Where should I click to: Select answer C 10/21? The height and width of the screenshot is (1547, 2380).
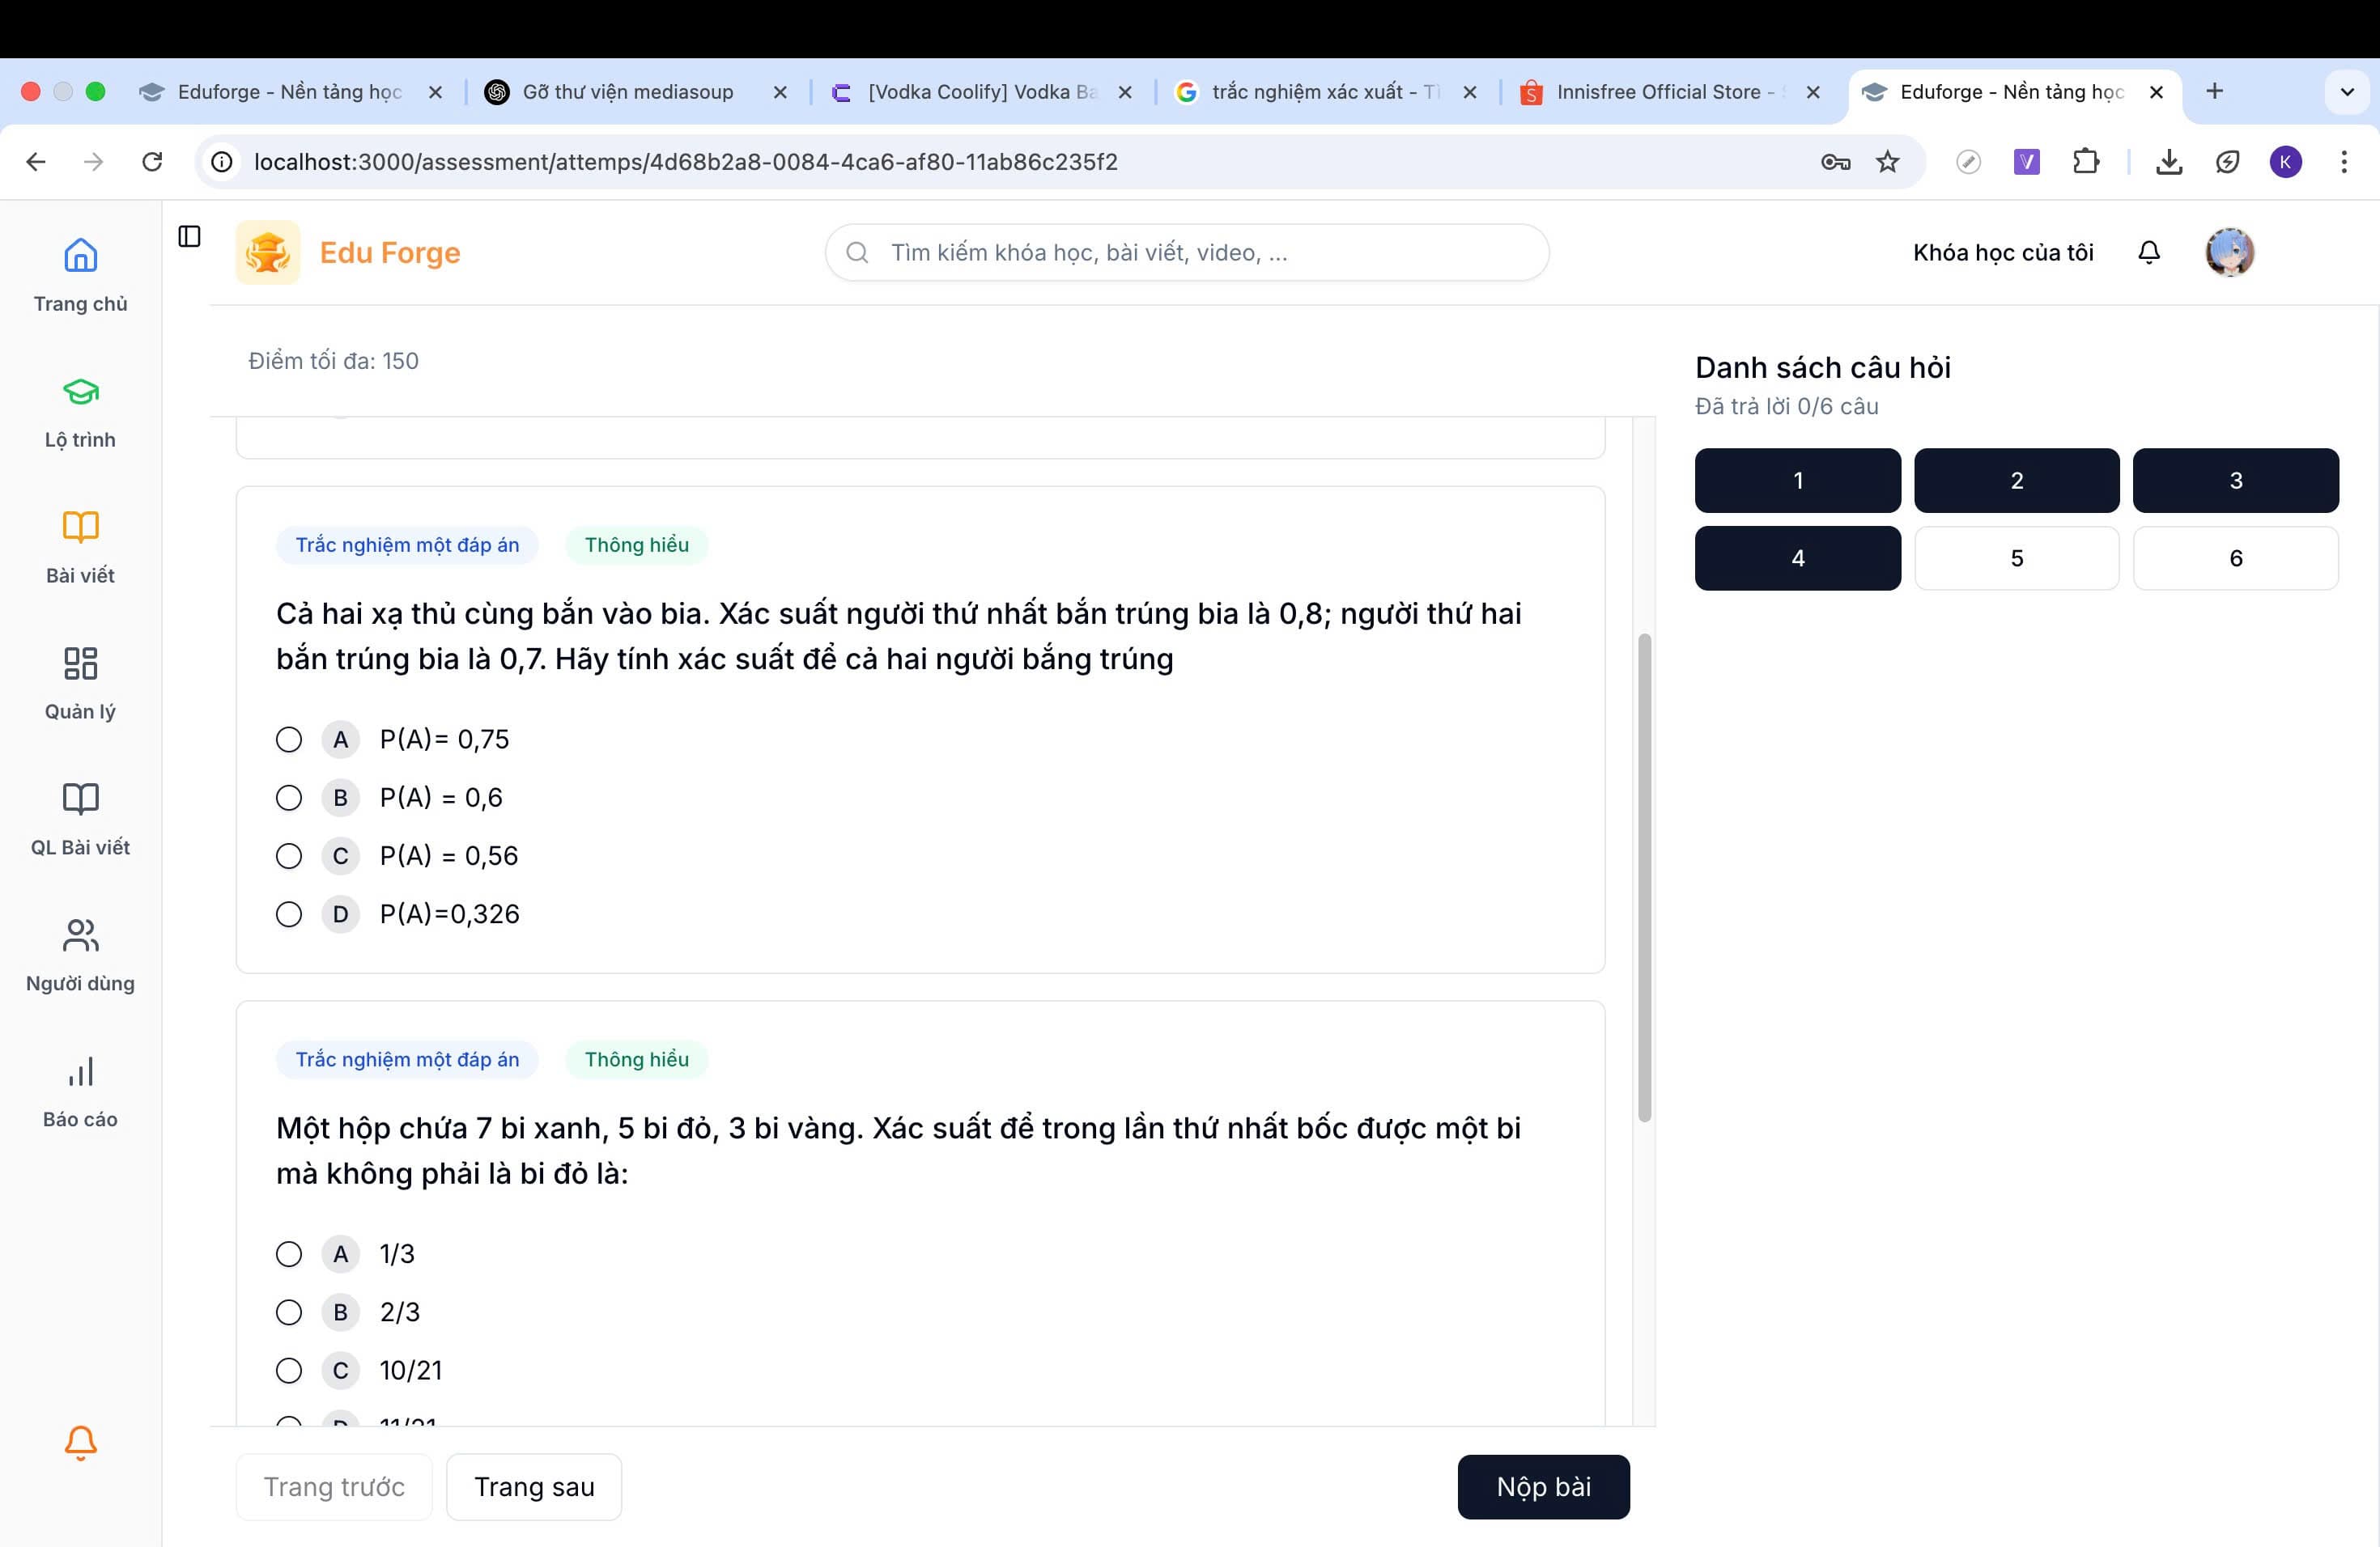pyautogui.click(x=289, y=1370)
